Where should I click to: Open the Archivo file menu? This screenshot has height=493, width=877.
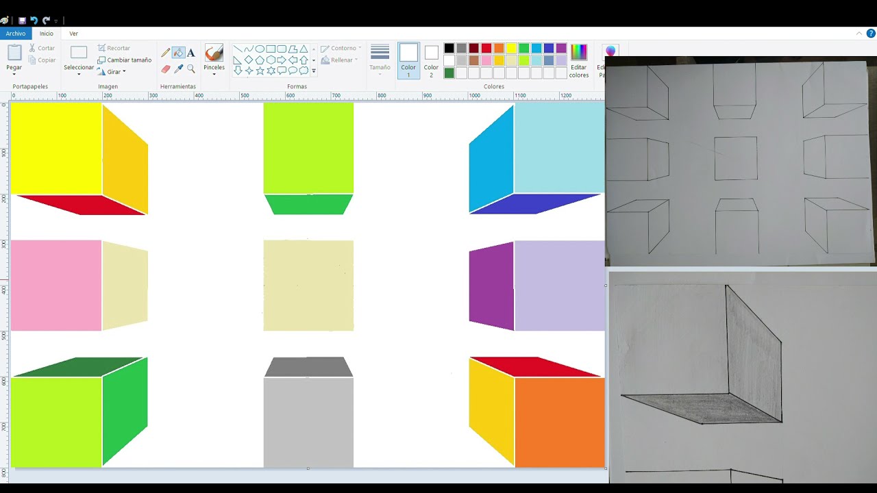click(15, 34)
